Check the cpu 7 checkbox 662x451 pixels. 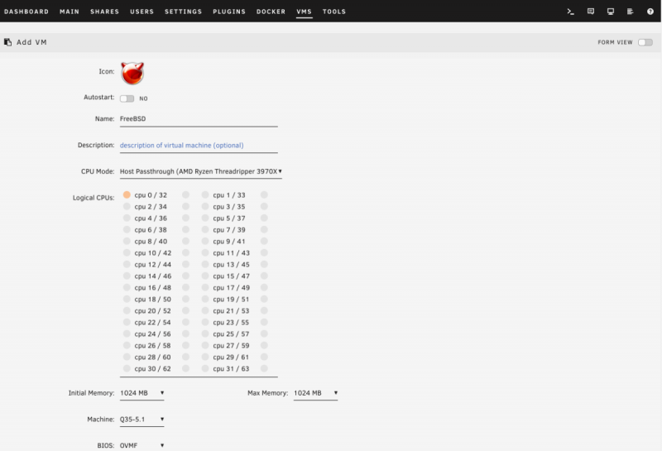205,230
